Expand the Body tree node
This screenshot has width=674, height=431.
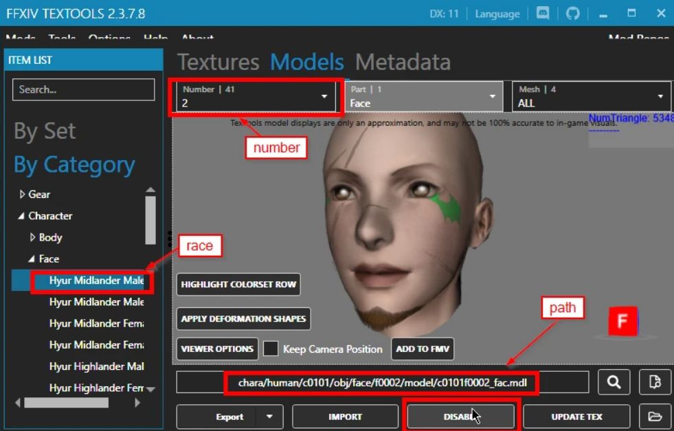[32, 237]
